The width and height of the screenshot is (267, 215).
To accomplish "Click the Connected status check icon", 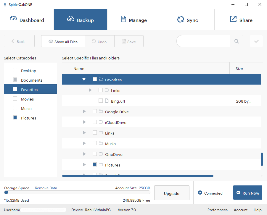I will [x=200, y=193].
